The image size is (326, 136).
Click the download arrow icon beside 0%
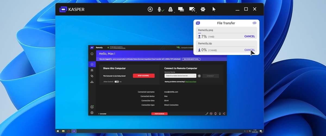point(199,50)
